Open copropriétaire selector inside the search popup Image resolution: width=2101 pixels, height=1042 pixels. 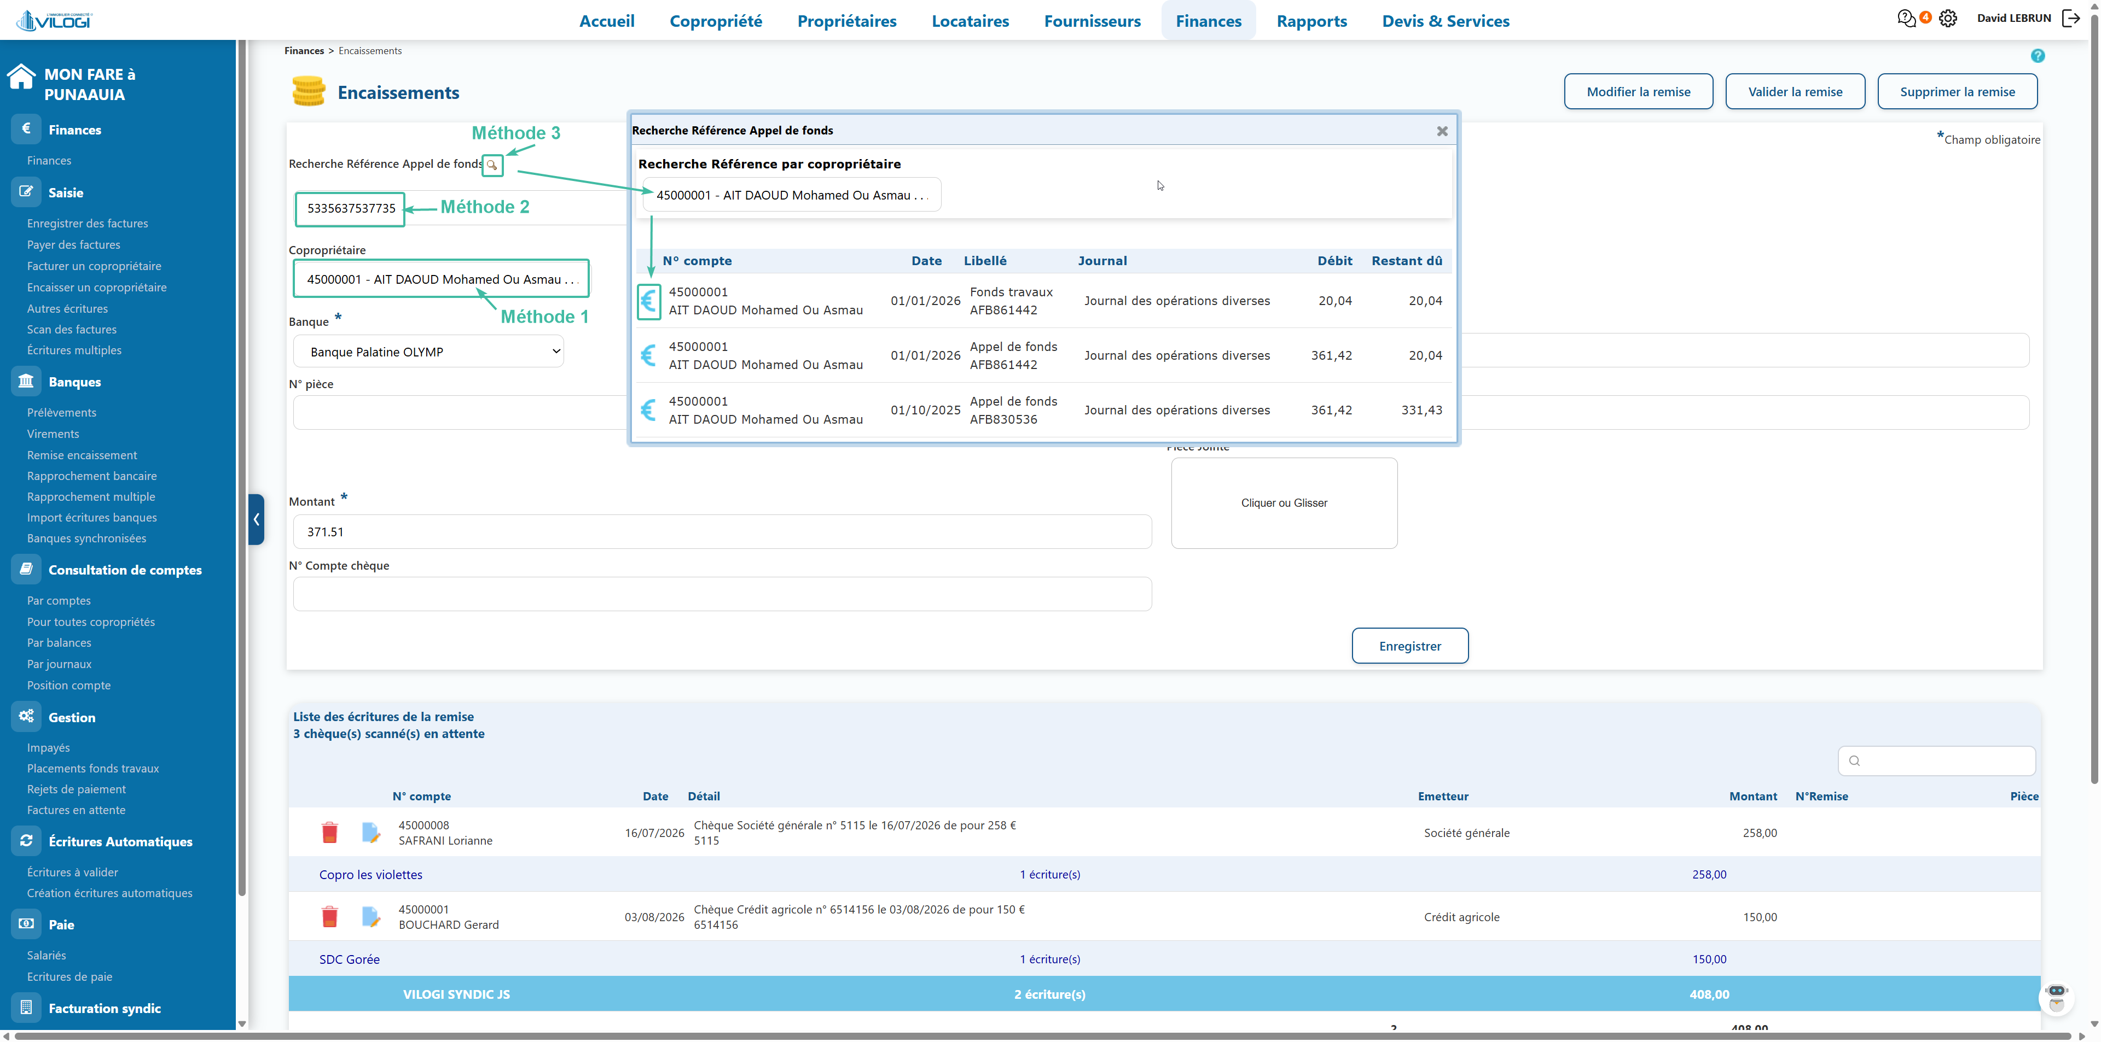[792, 196]
